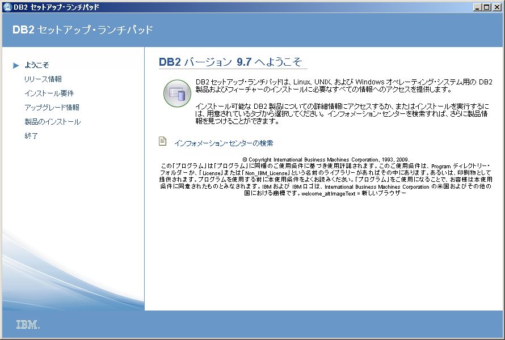Open the インフォメーション・センターの検索 link

pos(224,143)
